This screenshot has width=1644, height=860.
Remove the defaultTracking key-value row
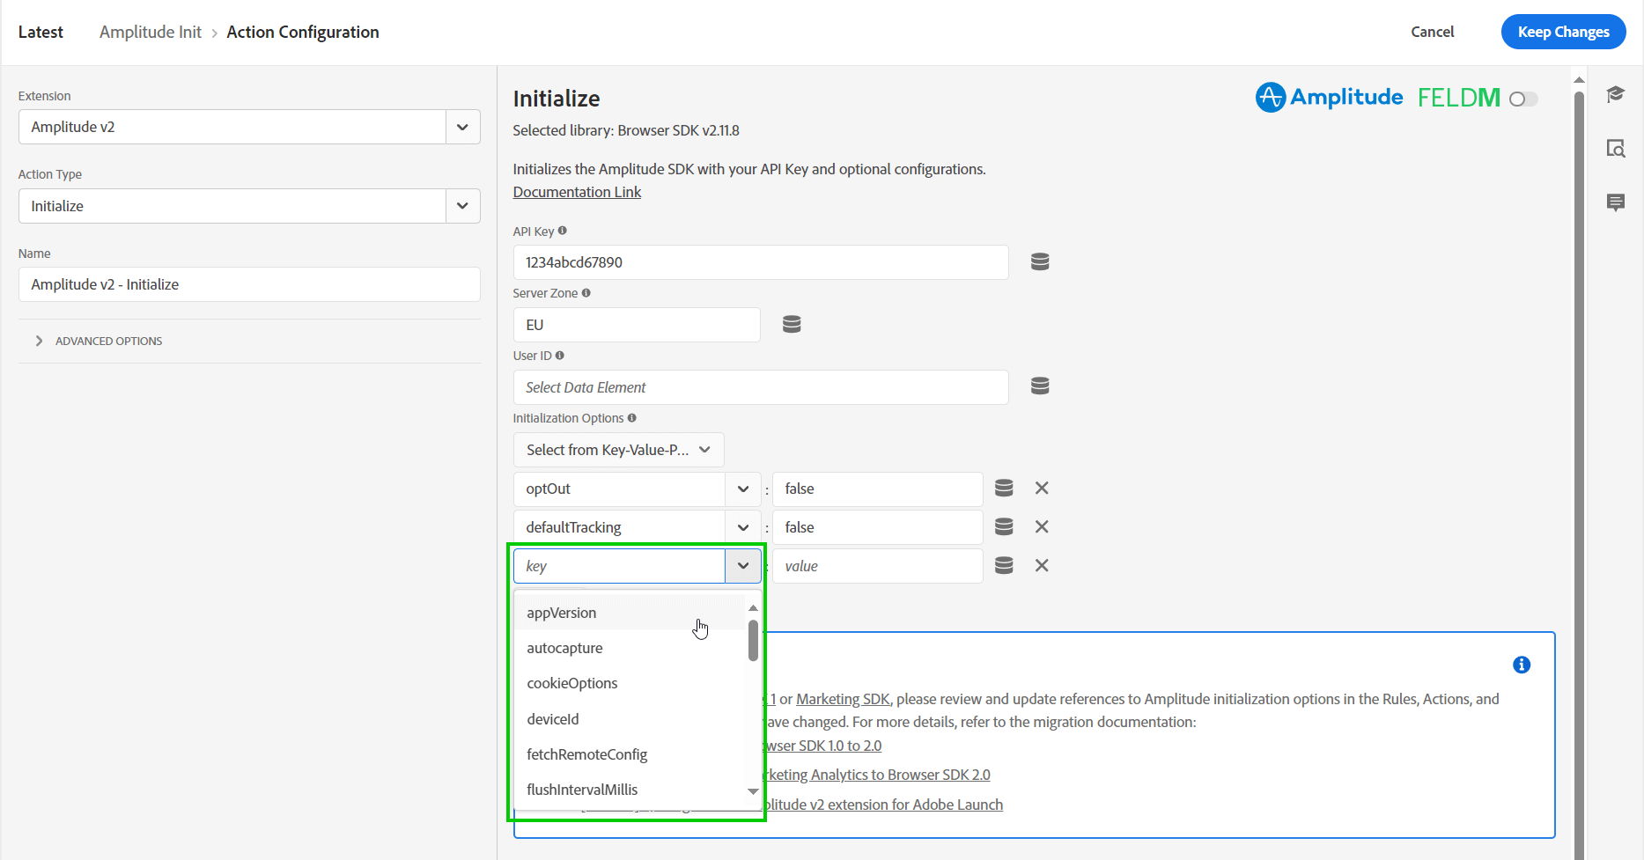click(1042, 526)
